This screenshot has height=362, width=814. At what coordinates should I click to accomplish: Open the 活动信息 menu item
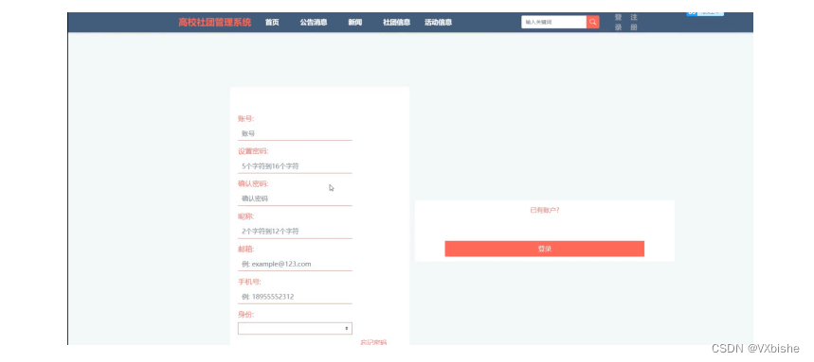[x=438, y=23]
